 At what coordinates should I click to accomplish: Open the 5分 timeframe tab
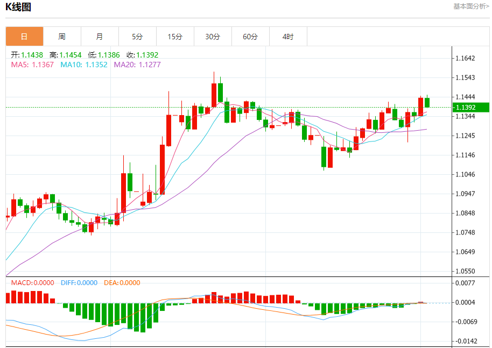(x=137, y=37)
